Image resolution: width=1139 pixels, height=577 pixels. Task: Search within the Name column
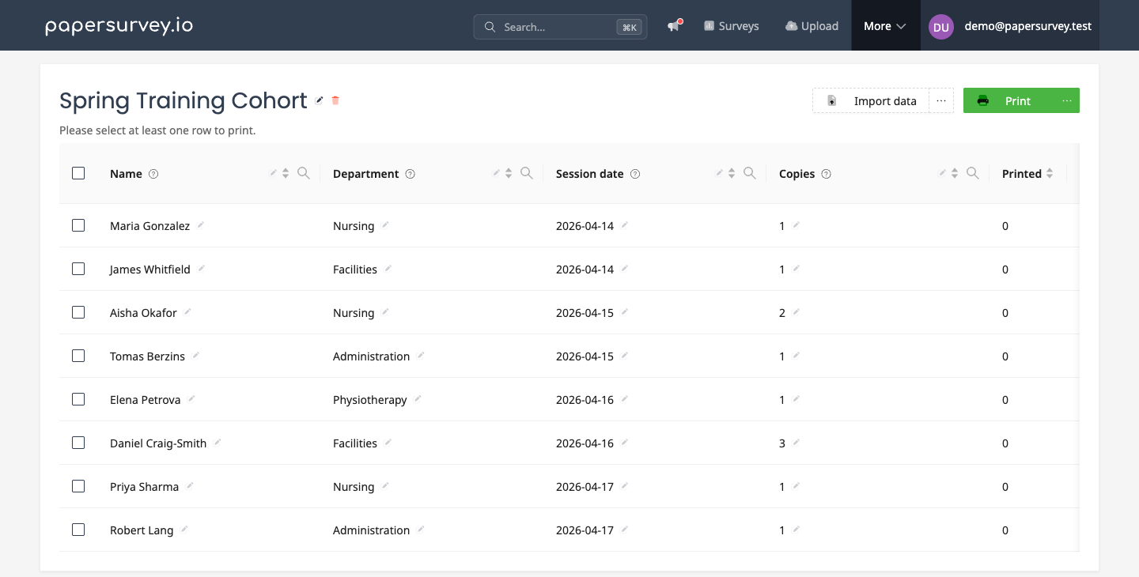point(304,173)
